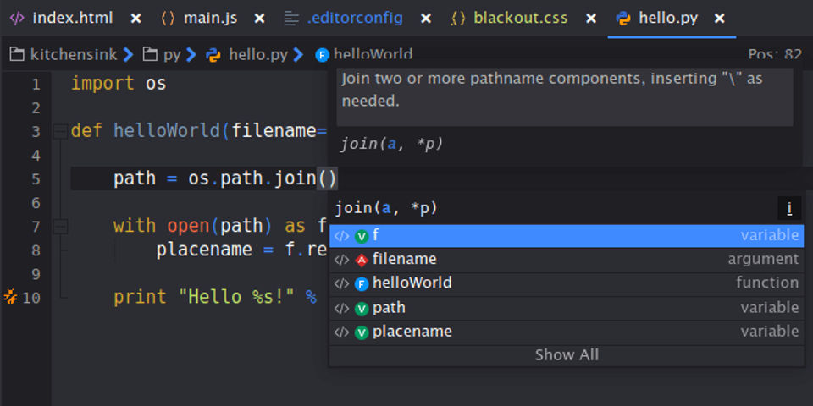Select the helloWorld function completion
The width and height of the screenshot is (813, 406).
[567, 283]
